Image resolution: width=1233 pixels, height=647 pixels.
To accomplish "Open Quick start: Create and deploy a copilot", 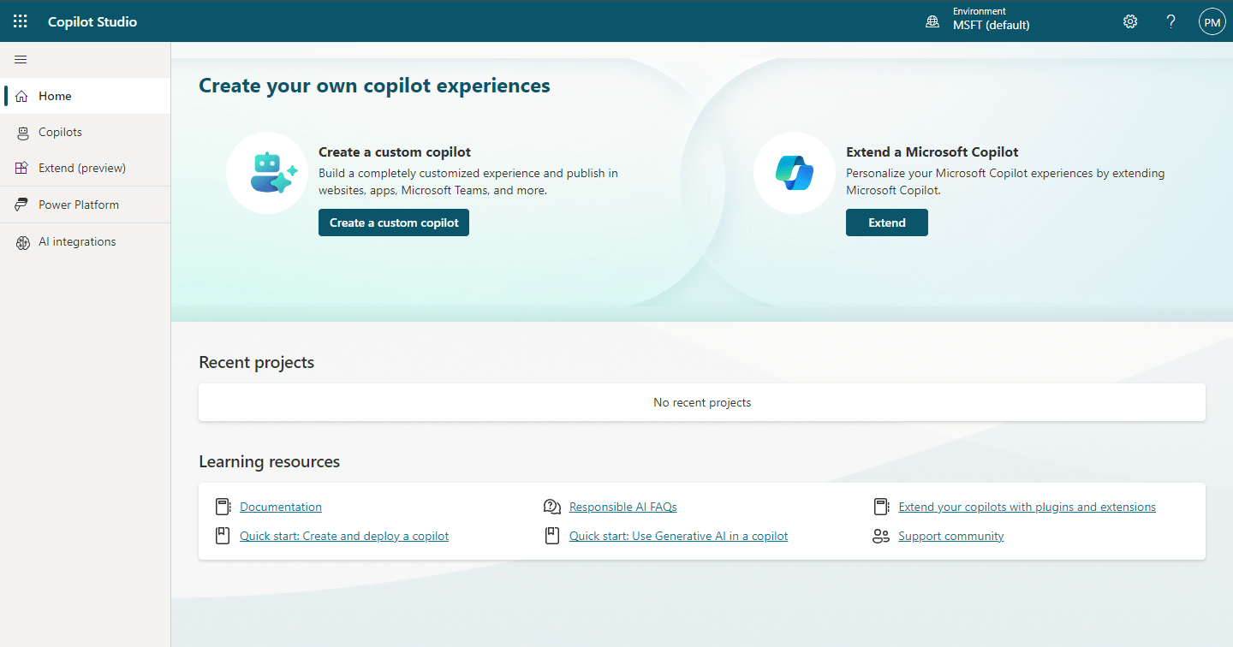I will pyautogui.click(x=344, y=536).
